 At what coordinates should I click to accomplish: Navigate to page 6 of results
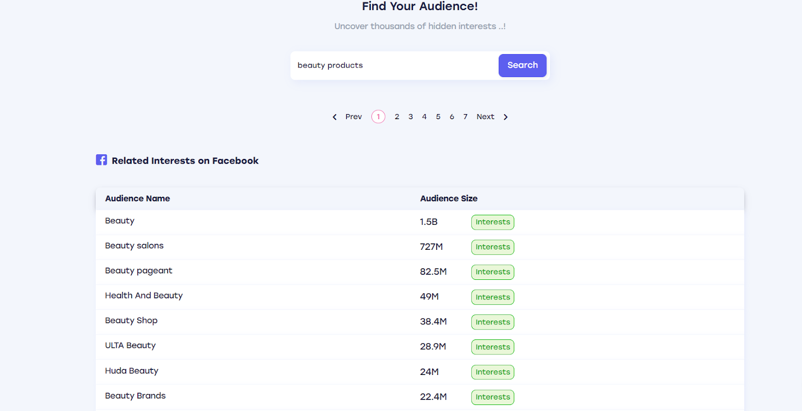pos(452,117)
